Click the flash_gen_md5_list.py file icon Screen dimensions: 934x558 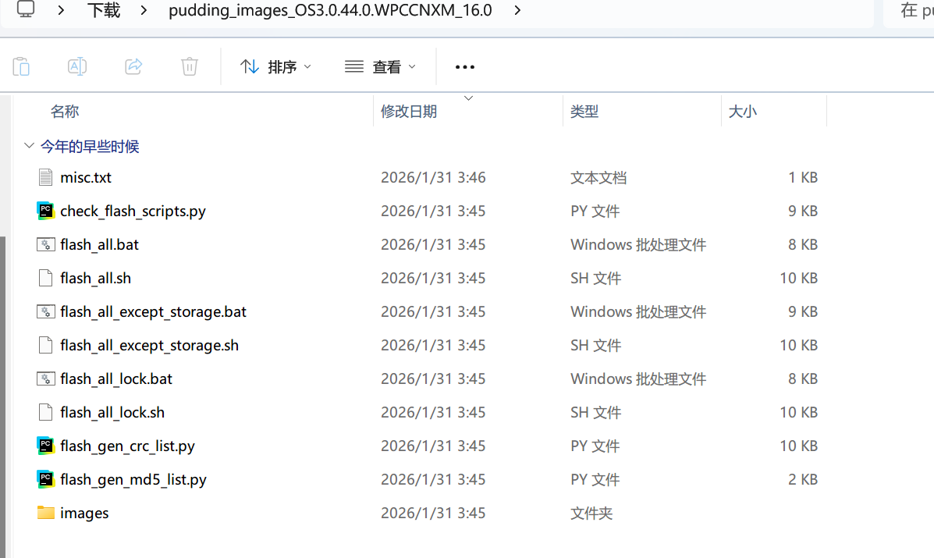[x=46, y=479]
